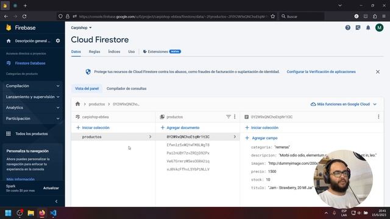This screenshot has width=390, height=219.
Task: Click the precio value 1500
Action: pyautogui.click(x=272, y=172)
